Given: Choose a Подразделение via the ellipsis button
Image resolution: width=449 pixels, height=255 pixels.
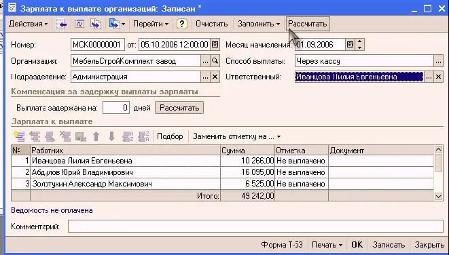Looking at the screenshot, I should [x=205, y=77].
